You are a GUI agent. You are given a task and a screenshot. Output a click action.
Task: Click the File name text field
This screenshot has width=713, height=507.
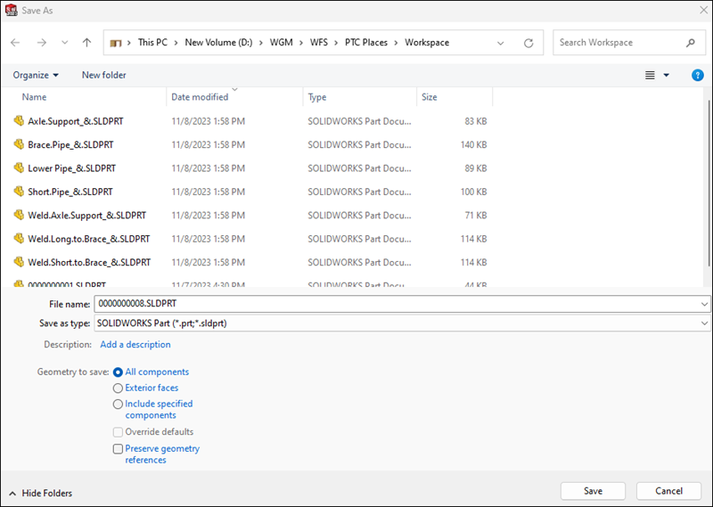(397, 304)
